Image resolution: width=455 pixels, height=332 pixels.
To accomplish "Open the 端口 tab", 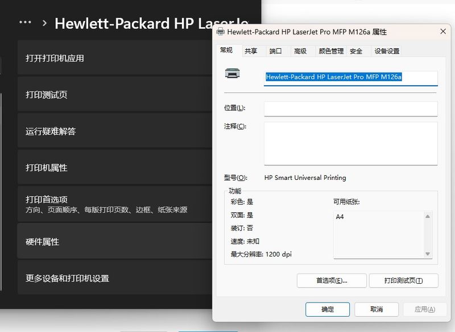I will (275, 51).
